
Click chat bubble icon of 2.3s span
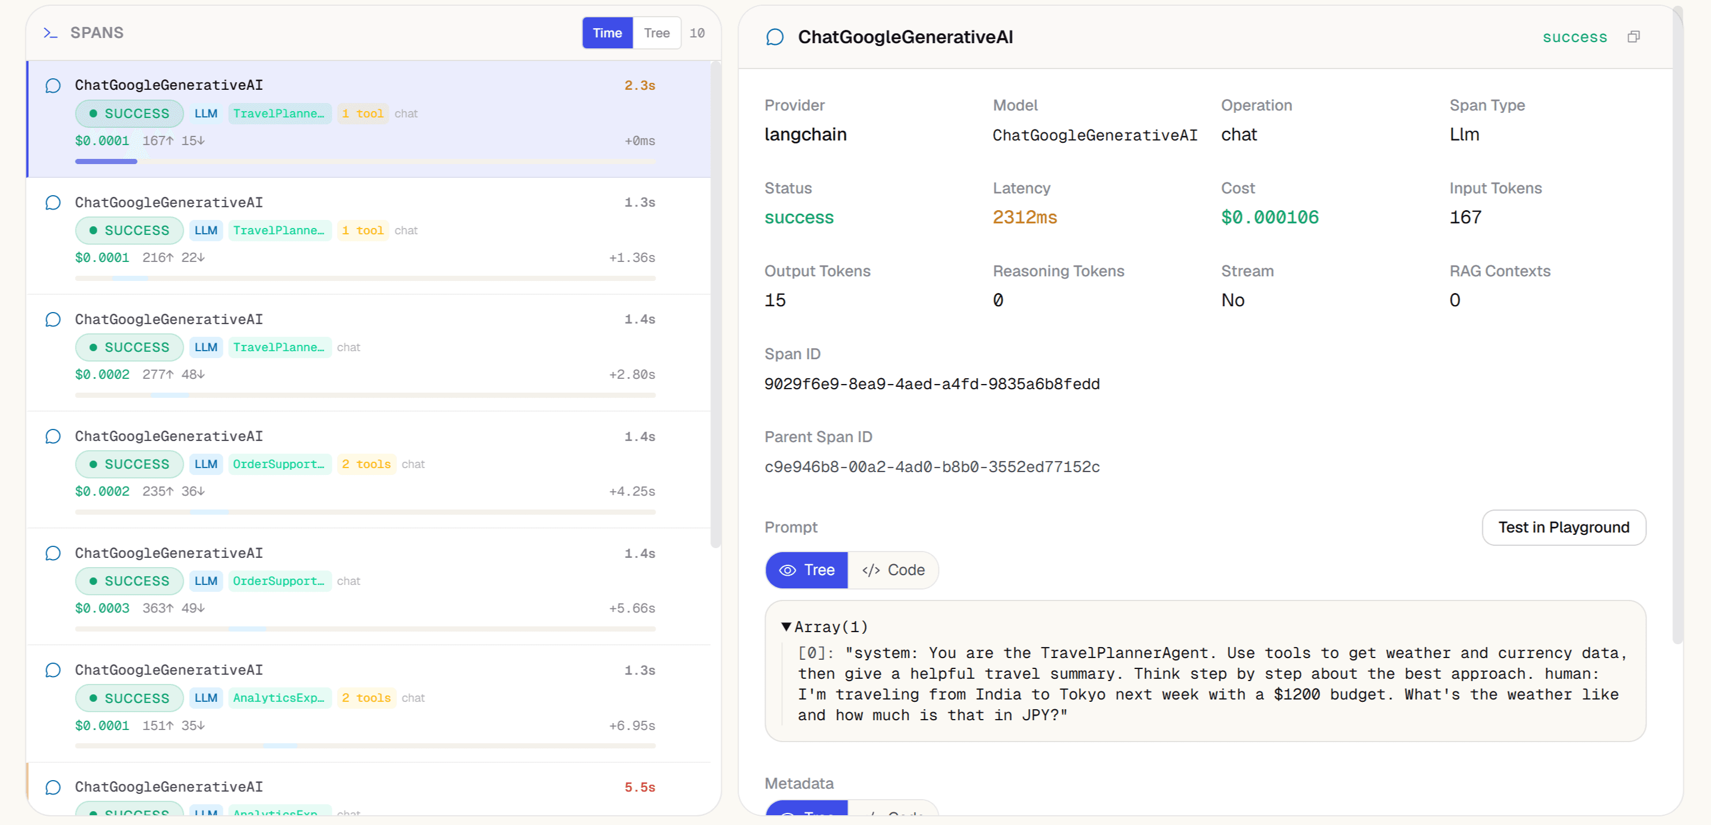click(53, 86)
